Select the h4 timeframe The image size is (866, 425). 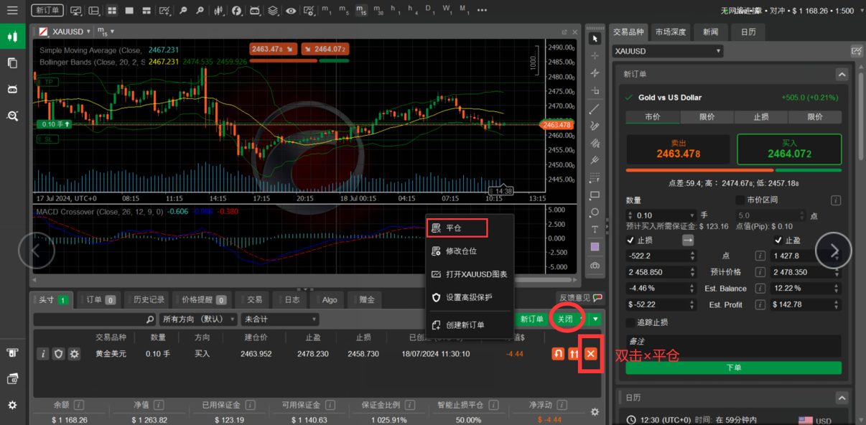pyautogui.click(x=413, y=11)
